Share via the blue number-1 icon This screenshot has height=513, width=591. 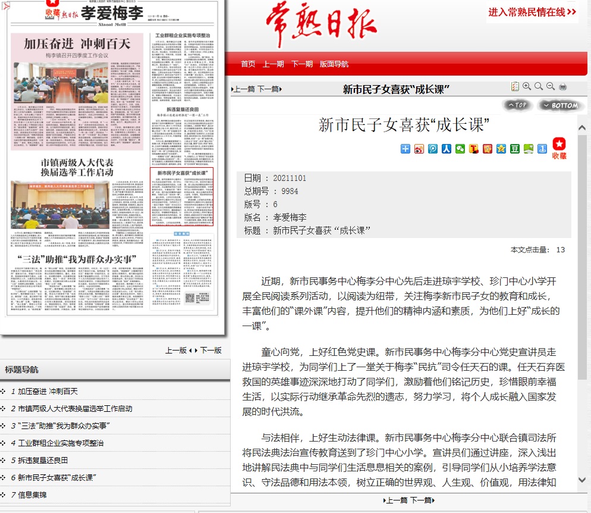pyautogui.click(x=542, y=149)
